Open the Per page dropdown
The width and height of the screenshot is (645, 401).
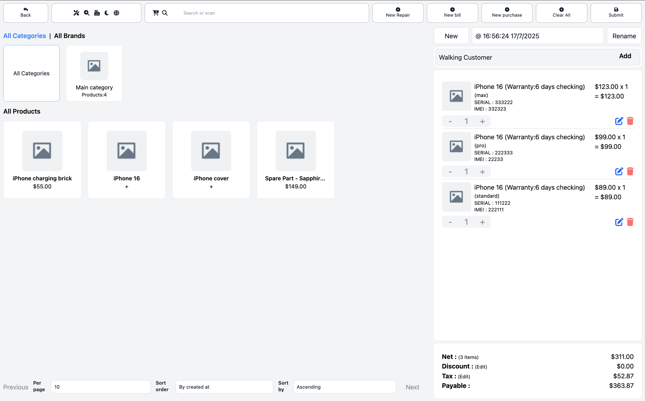(x=101, y=387)
